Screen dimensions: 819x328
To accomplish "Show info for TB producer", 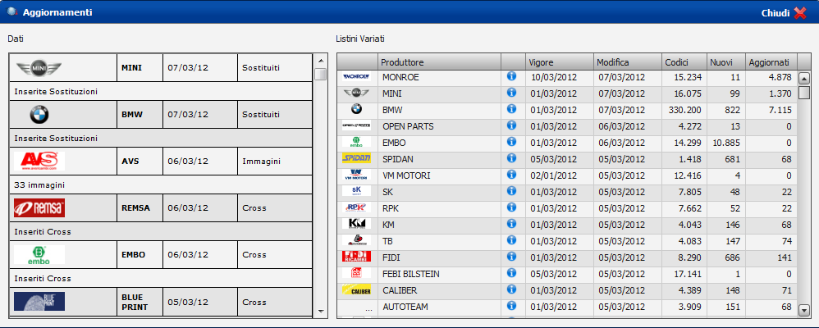I will [x=511, y=239].
